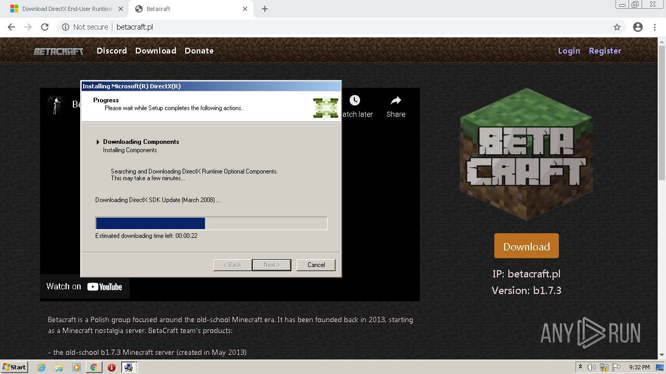Click the DirectX download progress bar
The image size is (666, 374).
pos(211,223)
